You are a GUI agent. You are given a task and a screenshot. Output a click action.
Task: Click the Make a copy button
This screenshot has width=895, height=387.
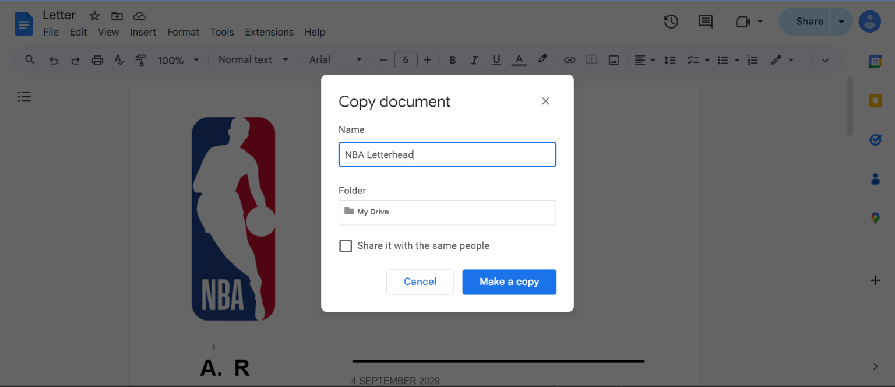509,282
